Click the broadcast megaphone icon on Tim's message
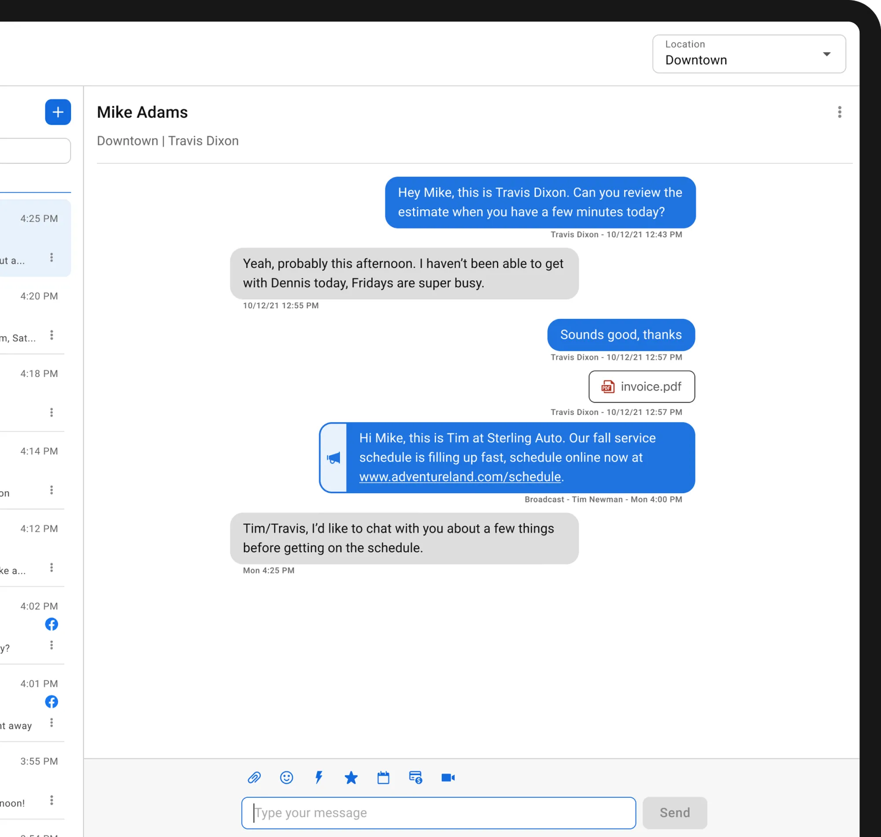Screen dimensions: 881x837 333,457
